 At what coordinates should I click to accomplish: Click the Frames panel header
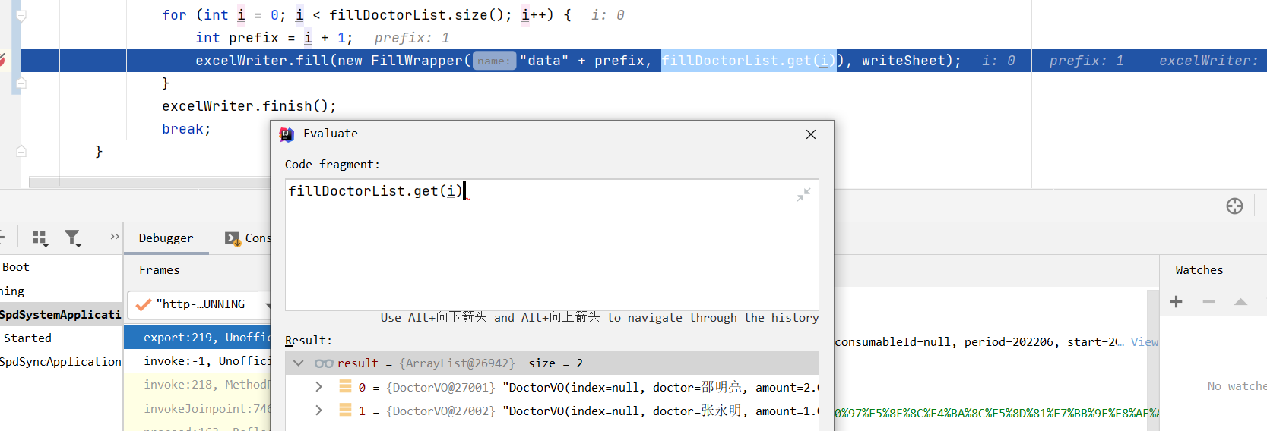click(x=160, y=270)
